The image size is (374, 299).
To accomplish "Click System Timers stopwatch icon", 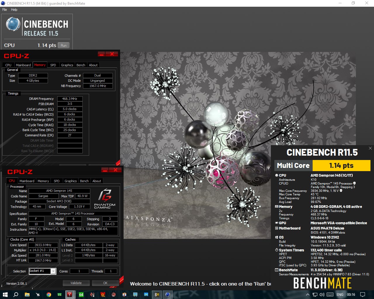I will coord(276,250).
